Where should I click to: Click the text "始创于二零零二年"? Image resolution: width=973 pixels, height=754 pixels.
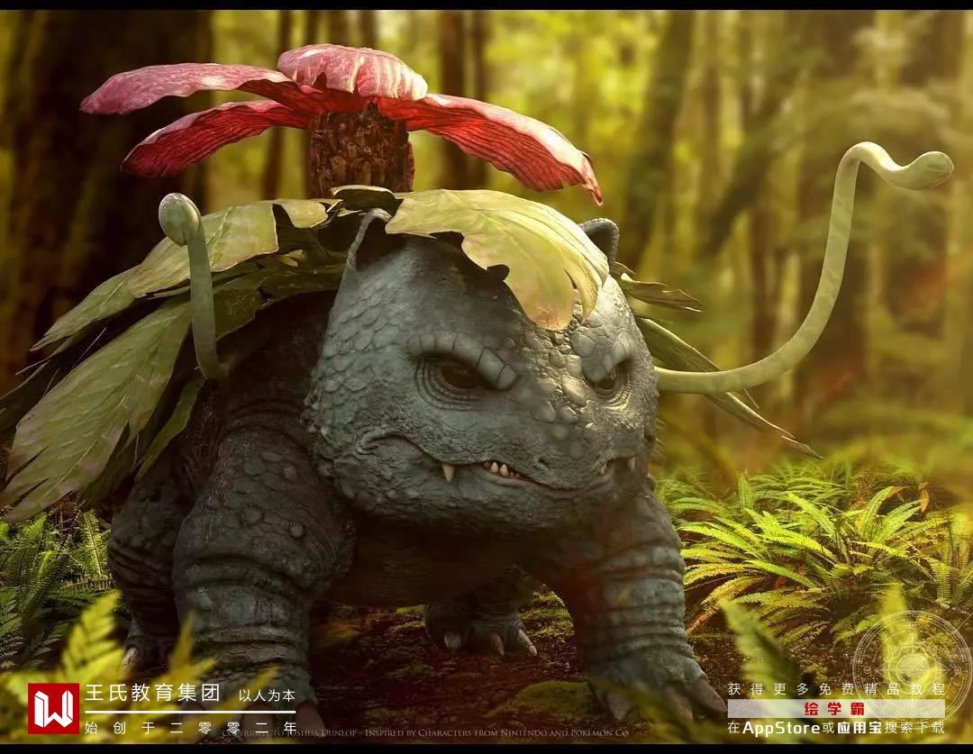click(x=190, y=727)
